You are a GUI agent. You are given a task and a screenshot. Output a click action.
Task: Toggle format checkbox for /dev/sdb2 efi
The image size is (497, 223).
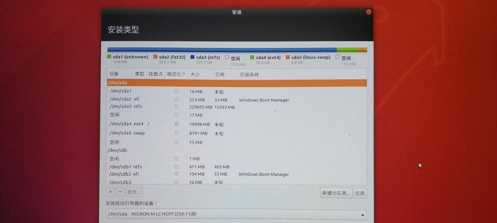tap(176, 174)
